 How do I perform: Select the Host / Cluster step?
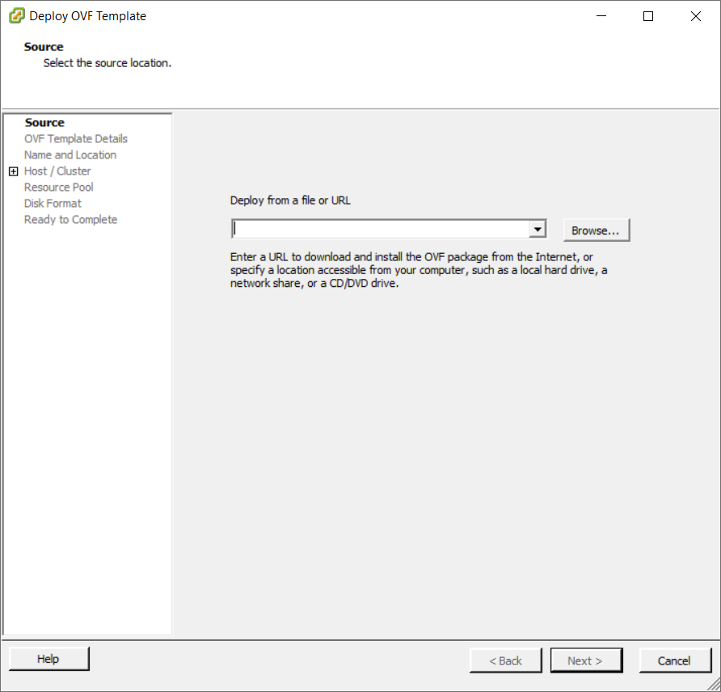57,171
